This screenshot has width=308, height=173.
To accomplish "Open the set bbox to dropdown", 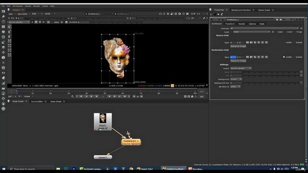I will pyautogui.click(x=235, y=86).
